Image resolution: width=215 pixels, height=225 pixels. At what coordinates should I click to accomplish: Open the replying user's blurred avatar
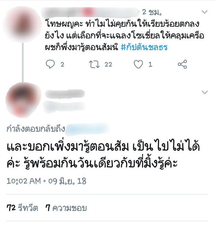coord(24,100)
